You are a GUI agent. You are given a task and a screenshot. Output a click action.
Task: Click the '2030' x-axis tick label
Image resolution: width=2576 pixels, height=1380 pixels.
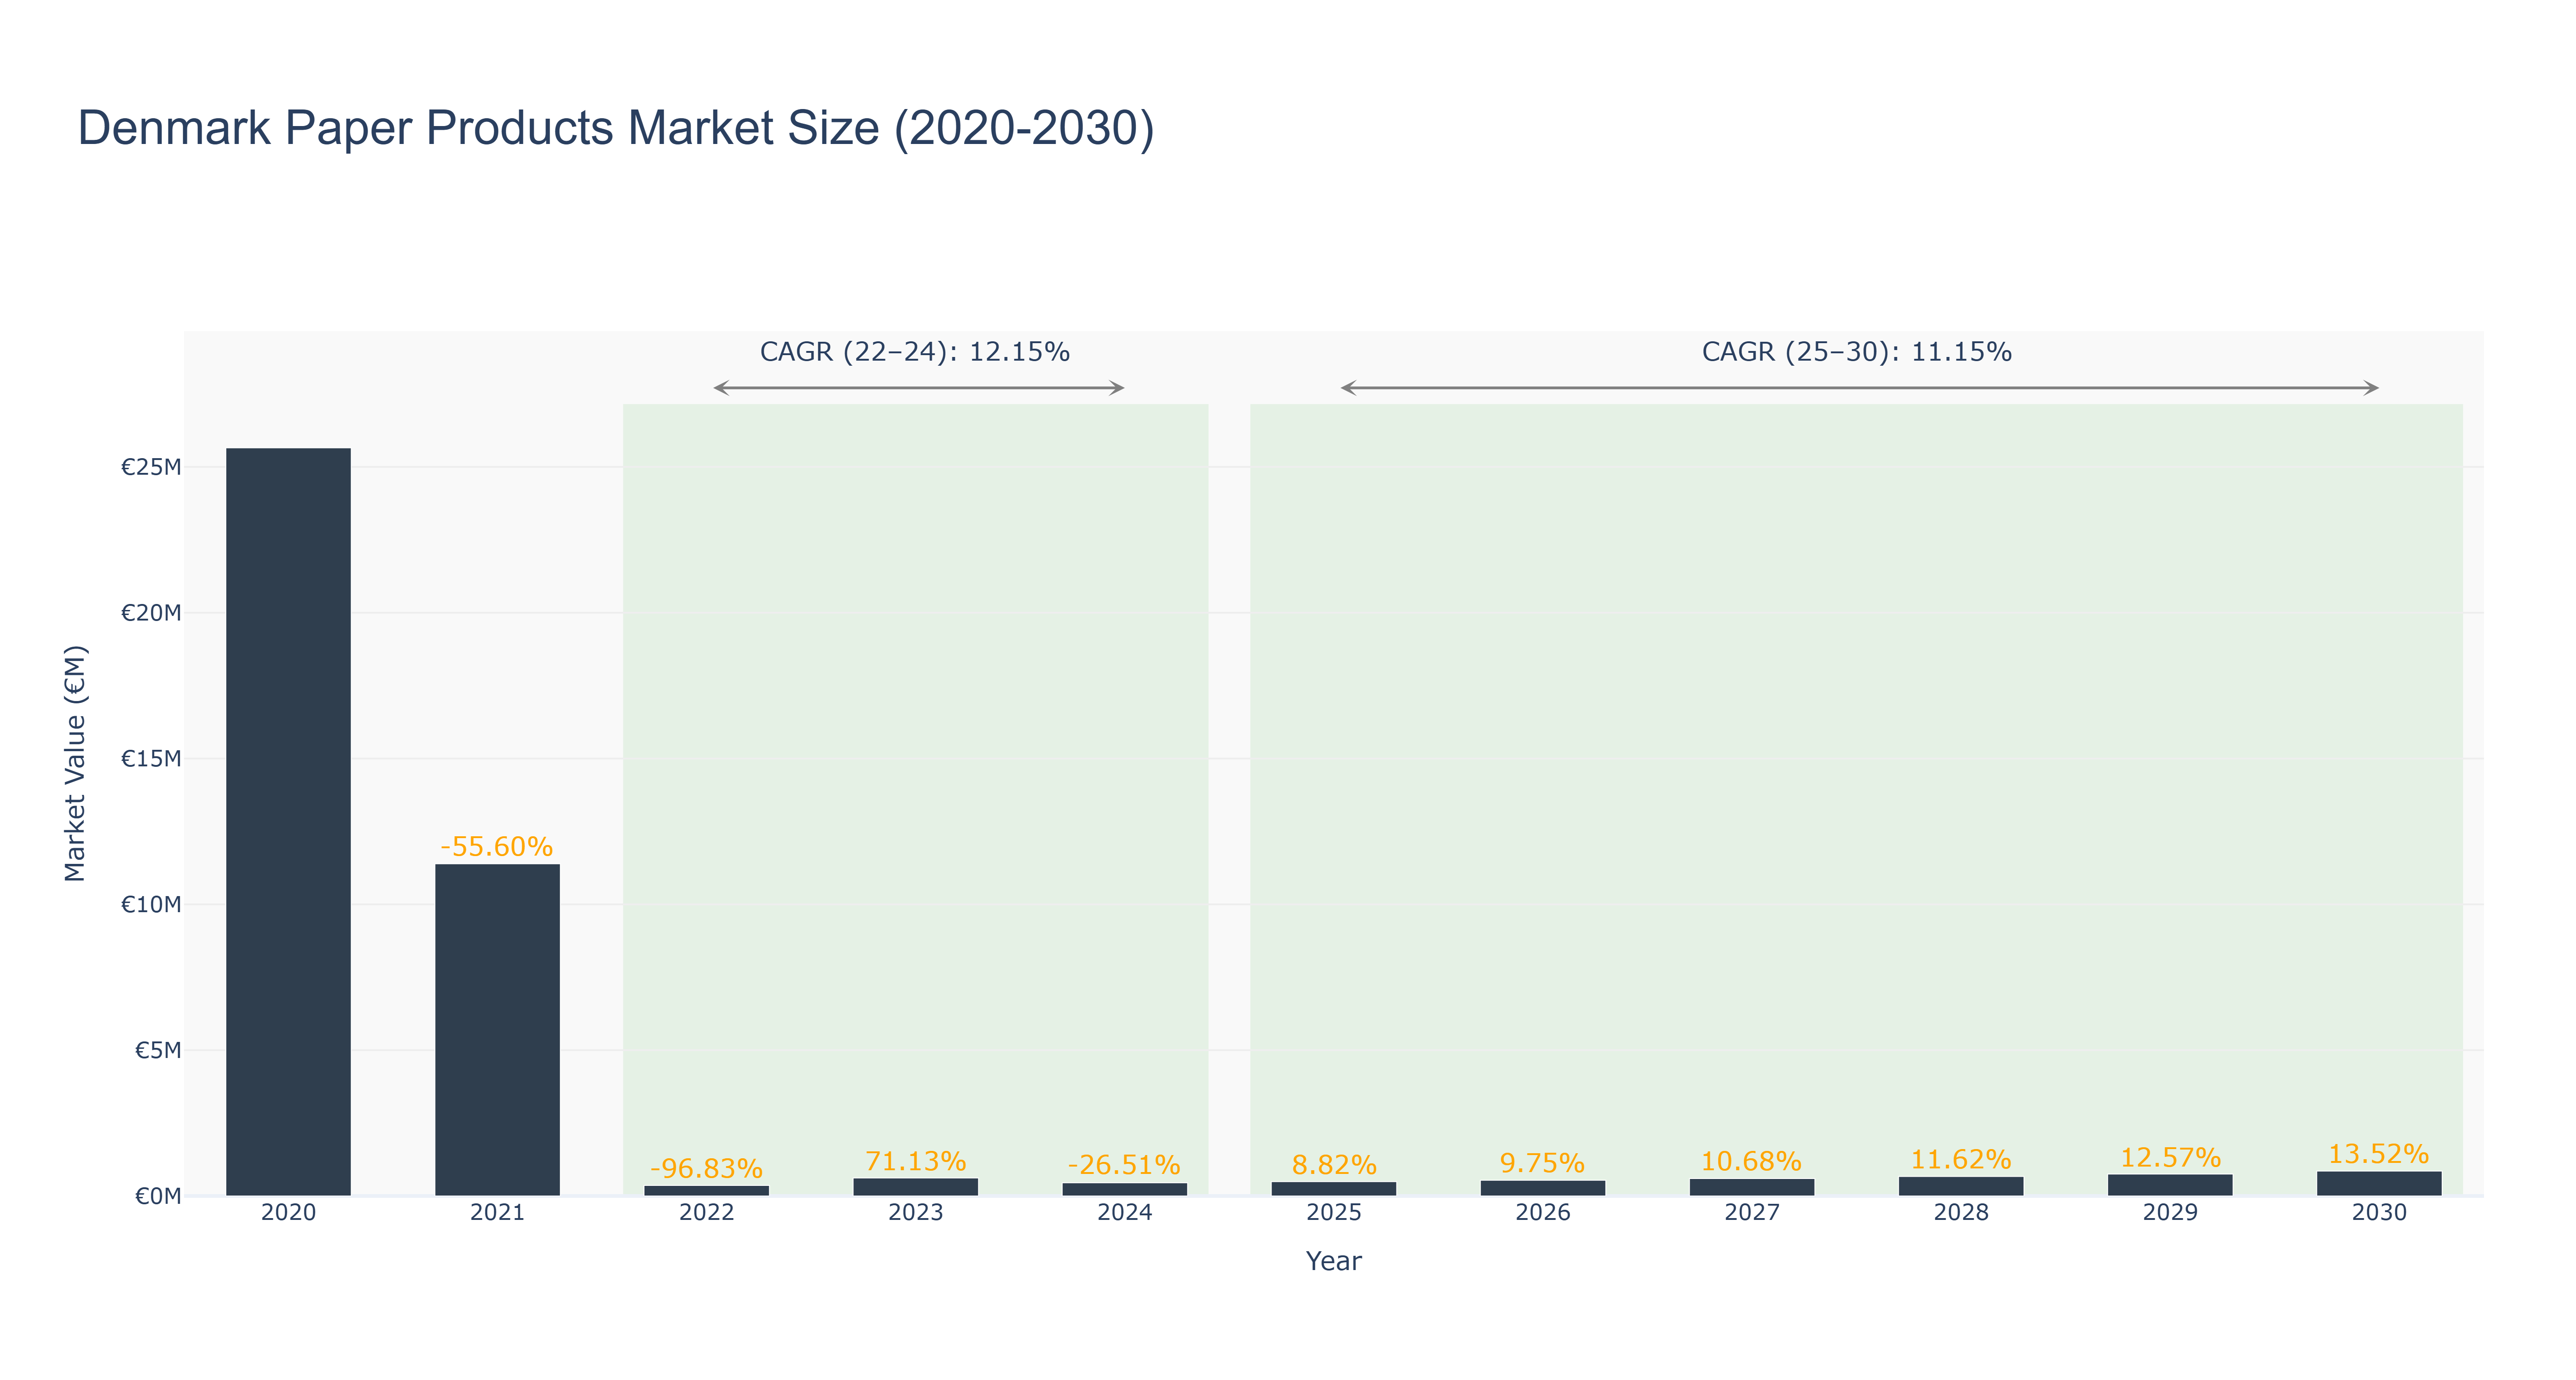click(2379, 1213)
